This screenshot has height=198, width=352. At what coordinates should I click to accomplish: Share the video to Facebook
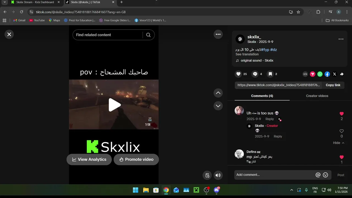click(327, 74)
